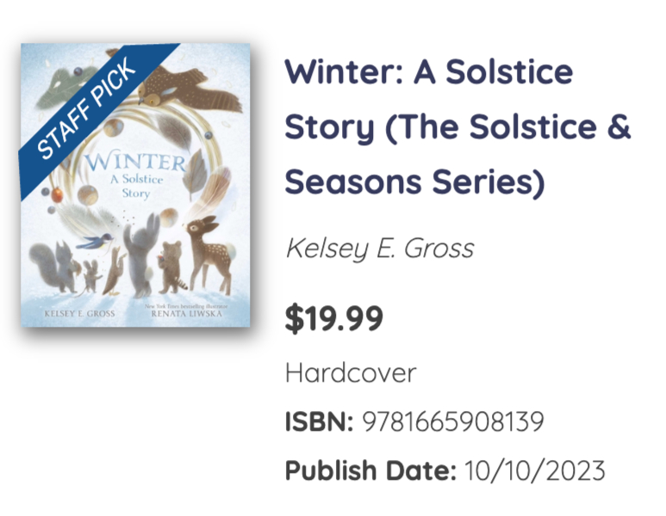The height and width of the screenshot is (516, 666).
Task: Select the ISBN number 9781665908139
Action: tap(453, 422)
